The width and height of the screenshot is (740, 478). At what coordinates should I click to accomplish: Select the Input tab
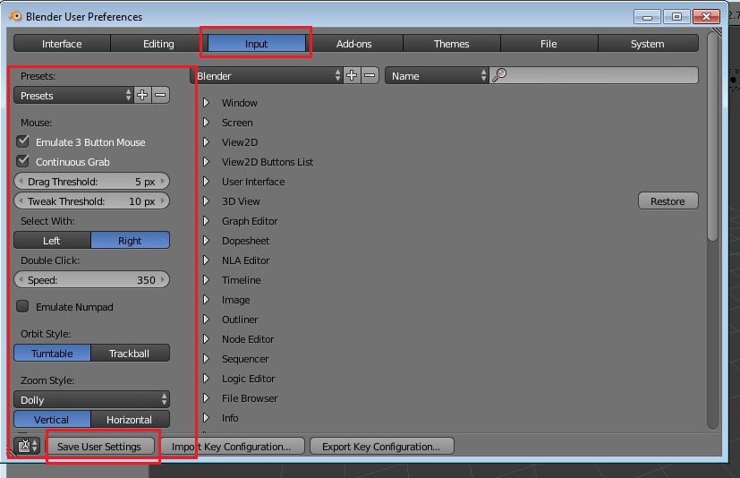tap(256, 44)
